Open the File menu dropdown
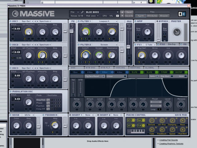Screen dimensions: 197x148 point(74,12)
